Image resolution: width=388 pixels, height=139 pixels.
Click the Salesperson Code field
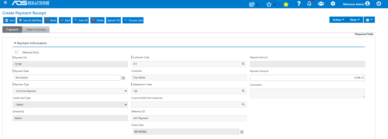click(189, 91)
